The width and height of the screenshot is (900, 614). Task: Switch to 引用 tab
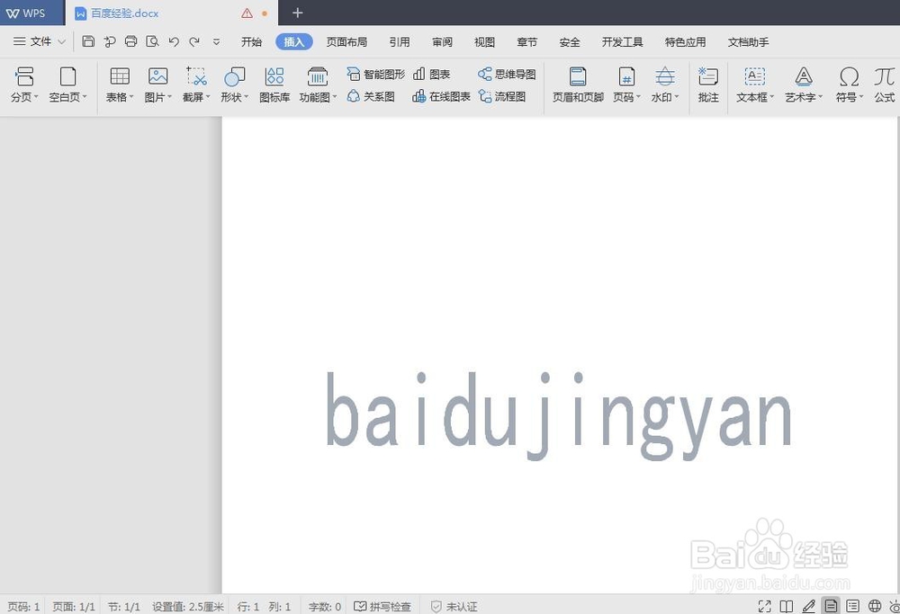point(400,42)
